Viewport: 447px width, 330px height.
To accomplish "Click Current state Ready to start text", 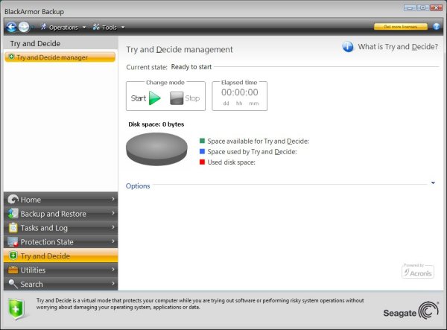I will tap(191, 67).
